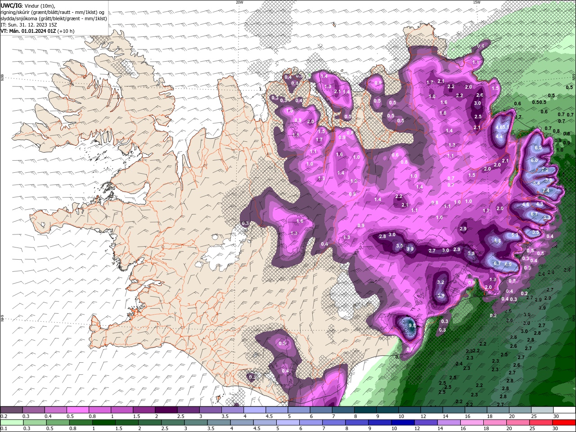The height and width of the screenshot is (432, 576).
Task: Pick the pale gray snow swatch at 25
Action: click(x=542, y=410)
